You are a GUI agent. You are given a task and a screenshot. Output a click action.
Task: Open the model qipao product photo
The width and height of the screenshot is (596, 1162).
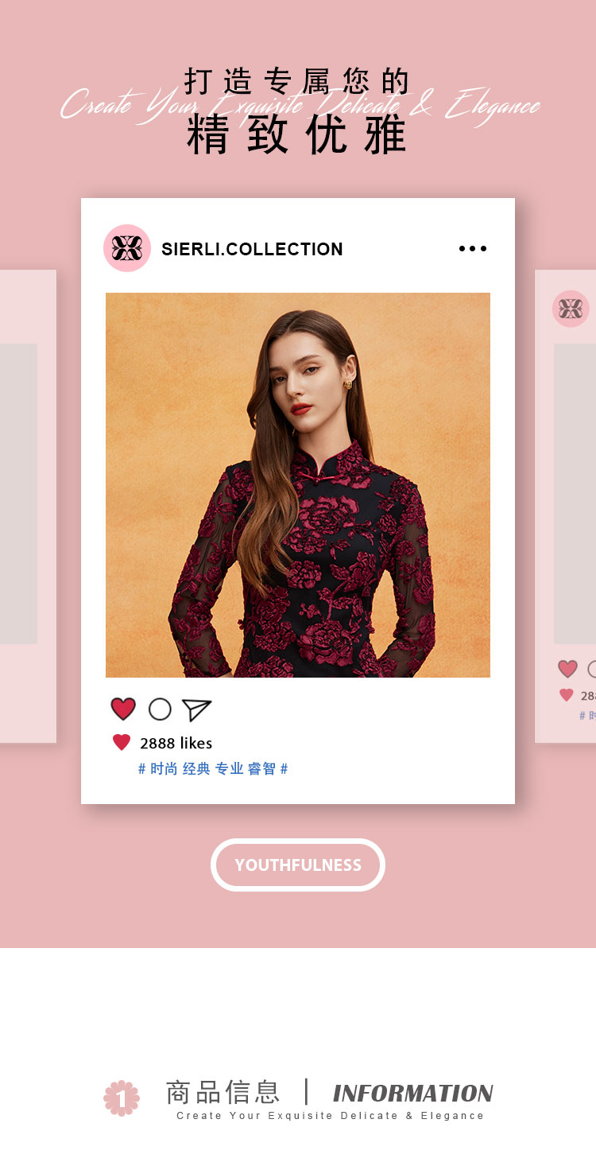pyautogui.click(x=298, y=485)
